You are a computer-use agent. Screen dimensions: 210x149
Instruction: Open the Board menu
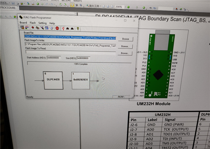click(x=23, y=23)
